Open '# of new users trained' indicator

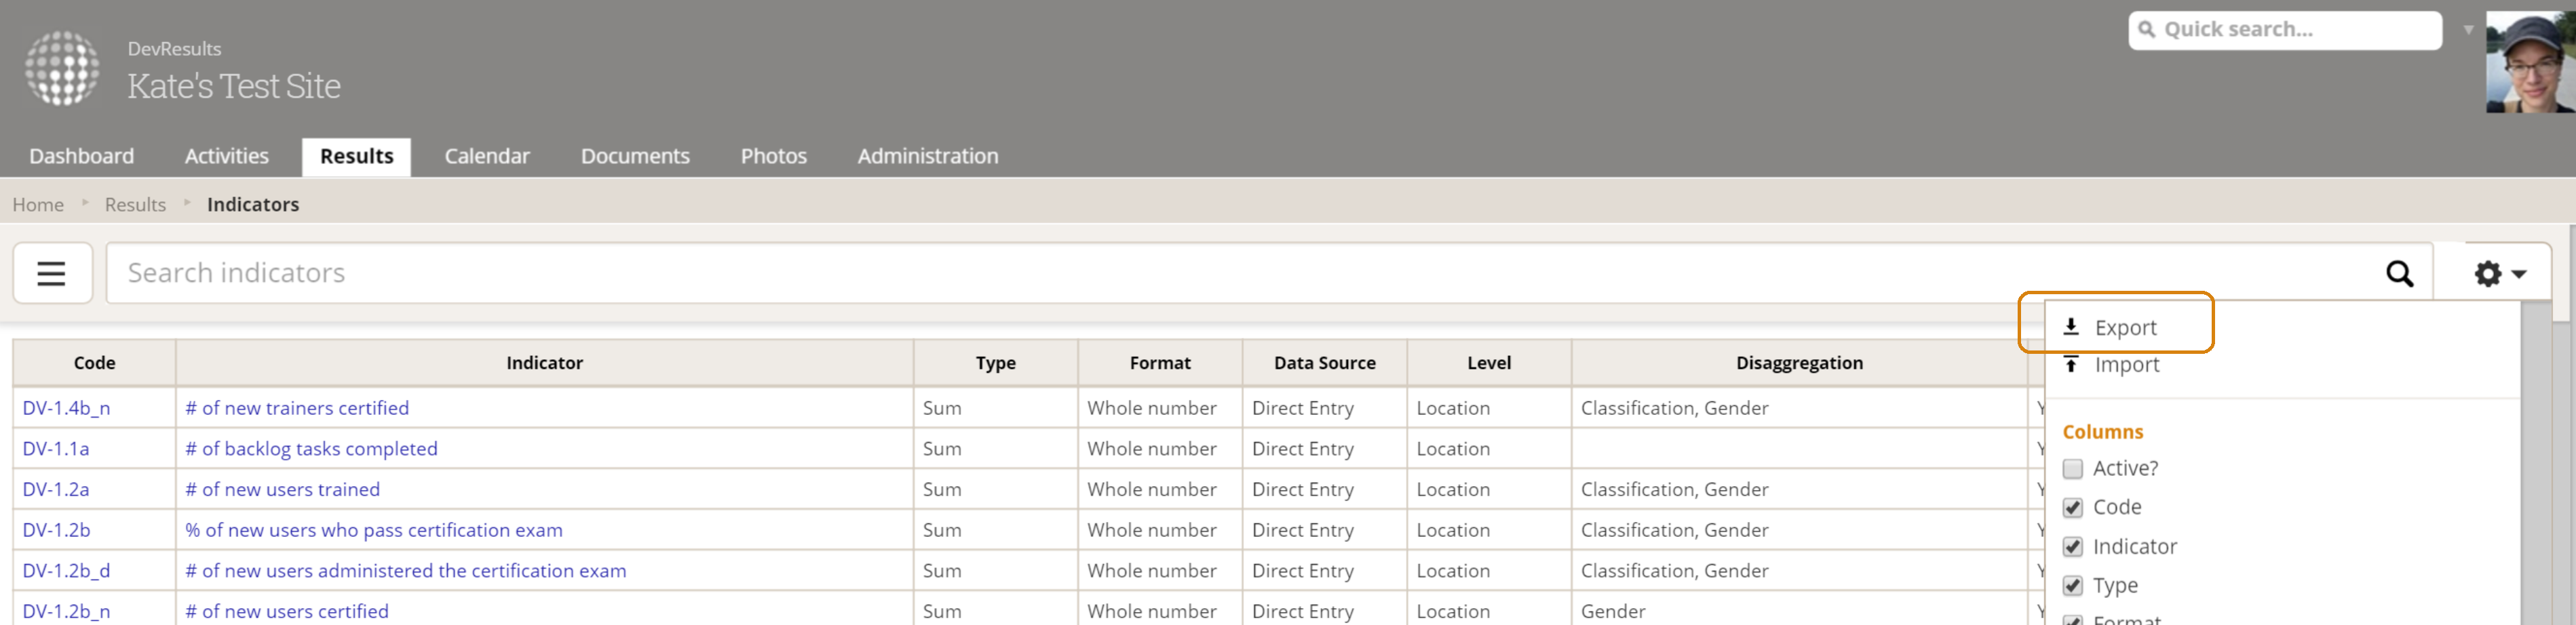tap(282, 490)
